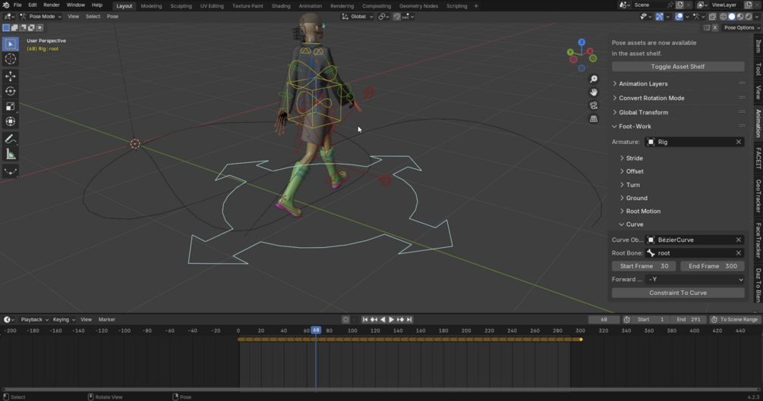Jump to timeline start frame
Screen dimensions: 763x401
click(x=365, y=320)
